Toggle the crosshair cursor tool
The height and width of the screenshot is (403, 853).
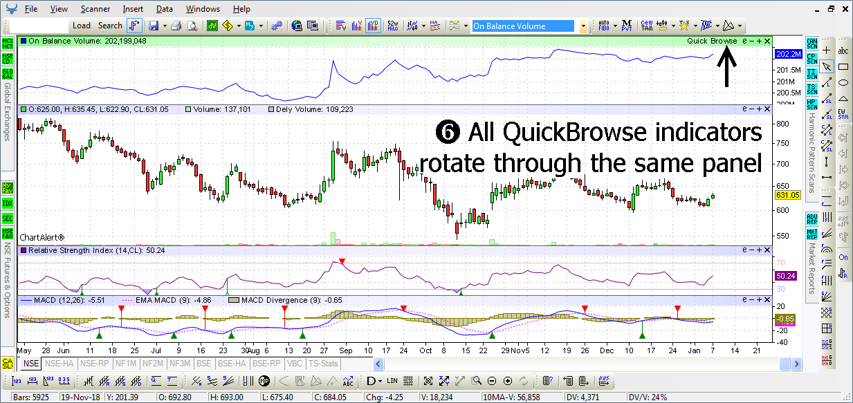click(827, 50)
